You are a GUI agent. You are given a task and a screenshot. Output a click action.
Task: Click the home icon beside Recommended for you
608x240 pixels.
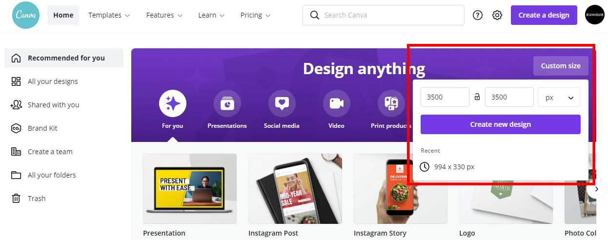(x=16, y=58)
